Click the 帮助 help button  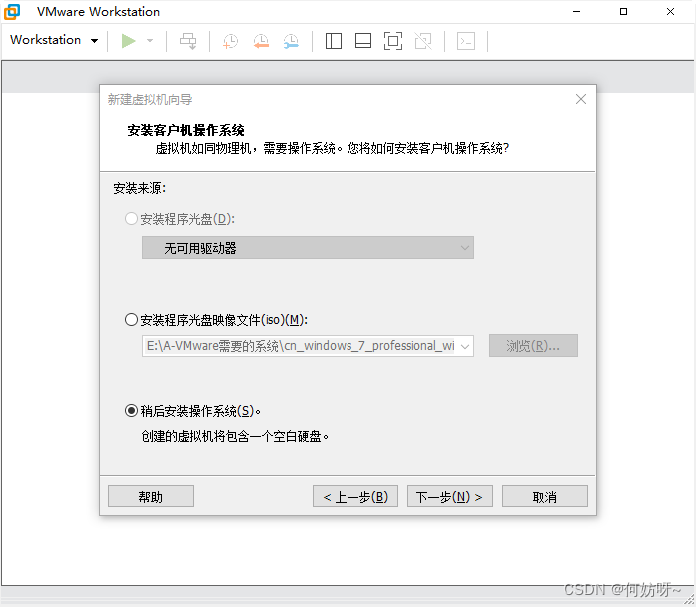coord(151,496)
